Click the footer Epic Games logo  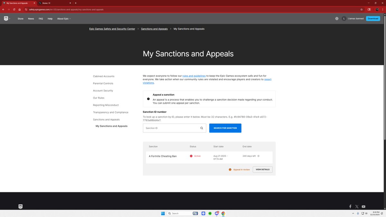coord(21,206)
